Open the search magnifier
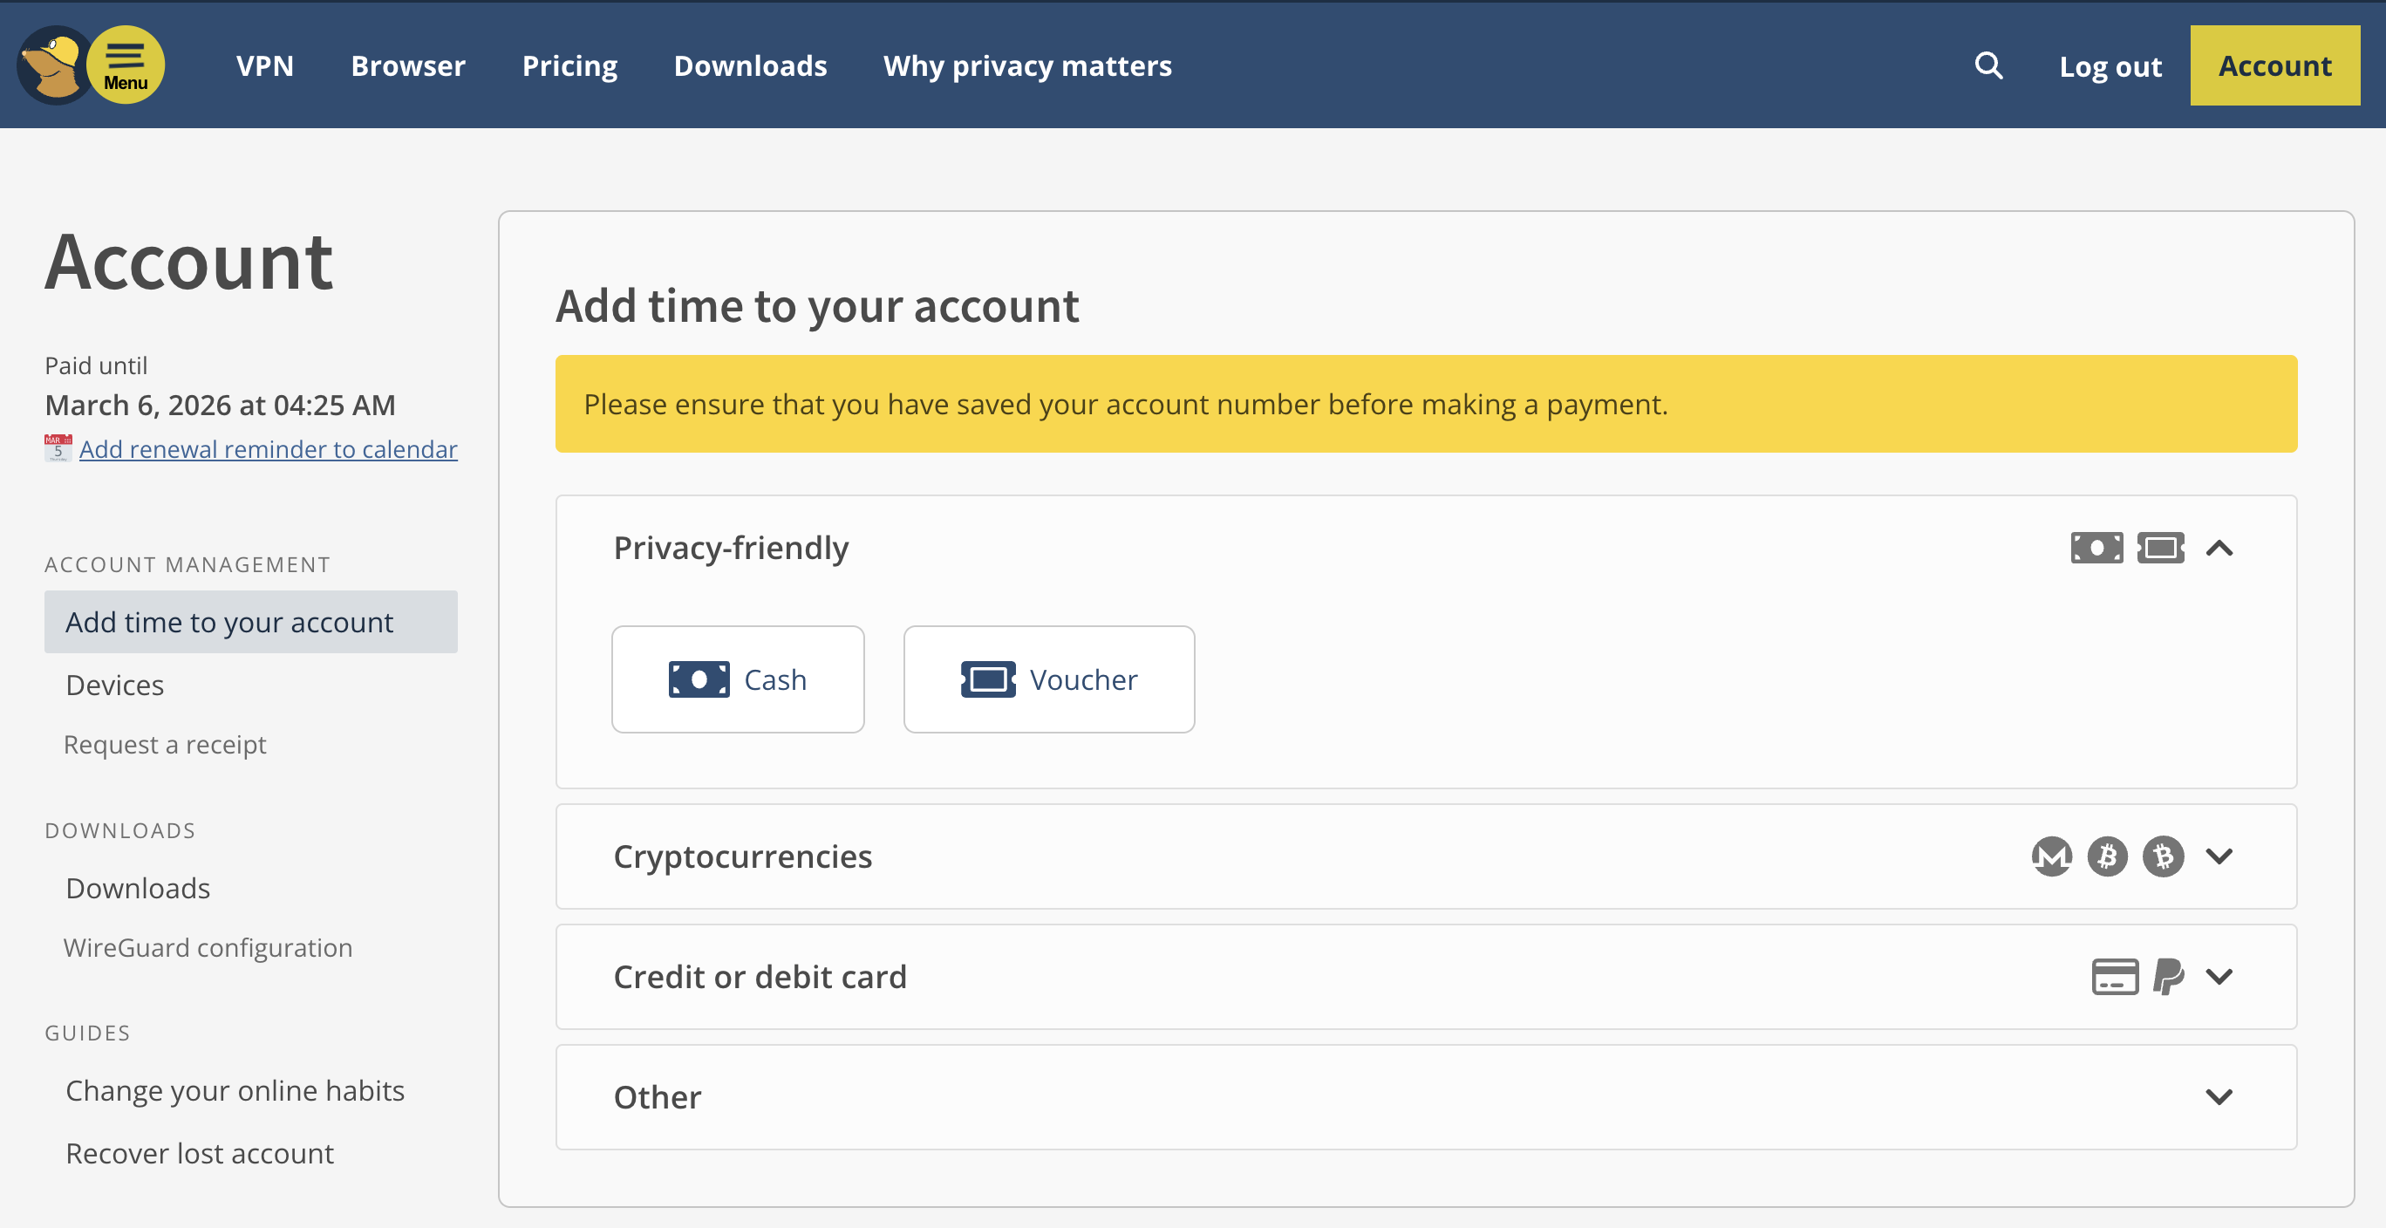Image resolution: width=2386 pixels, height=1228 pixels. point(1987,65)
